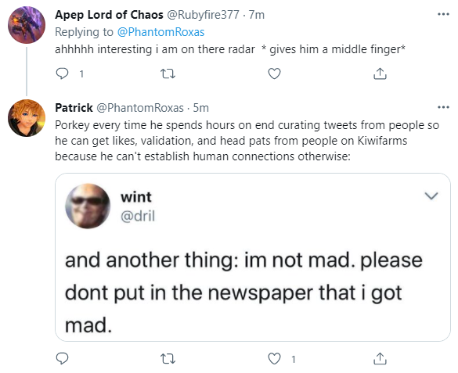Open the 7m timestamp on Apep's tweet
Viewport: 458px width, 373px height.
coord(257,15)
